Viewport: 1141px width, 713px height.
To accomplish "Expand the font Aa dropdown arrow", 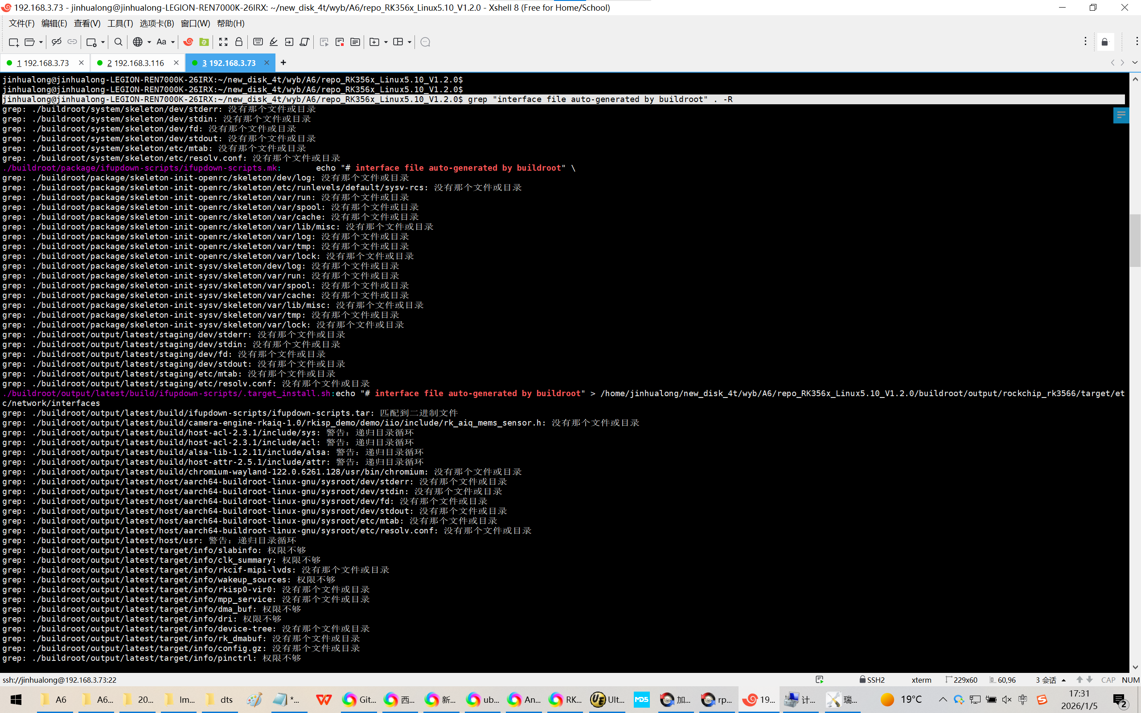I will pyautogui.click(x=172, y=42).
